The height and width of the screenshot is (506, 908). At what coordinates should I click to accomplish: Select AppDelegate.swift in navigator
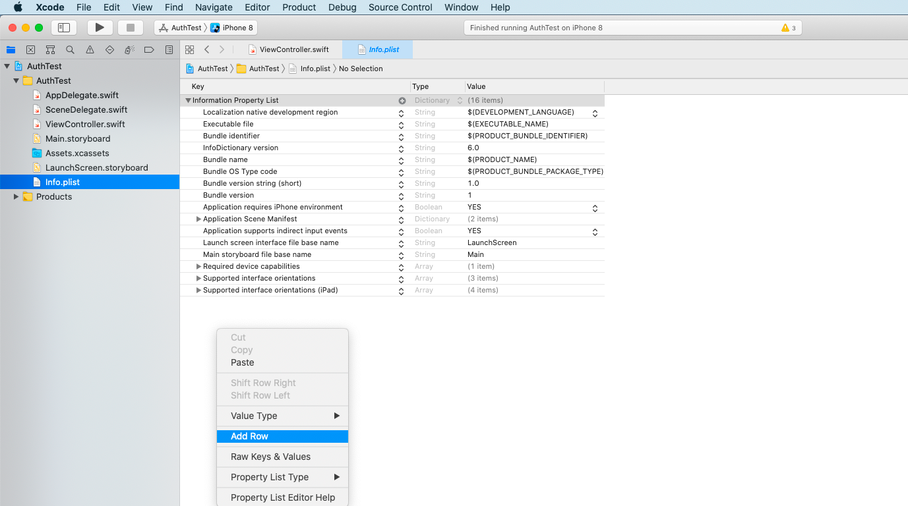point(82,95)
